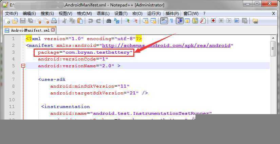
Task: Click package="com.bryan.testbattery" text
Action: click(85, 52)
